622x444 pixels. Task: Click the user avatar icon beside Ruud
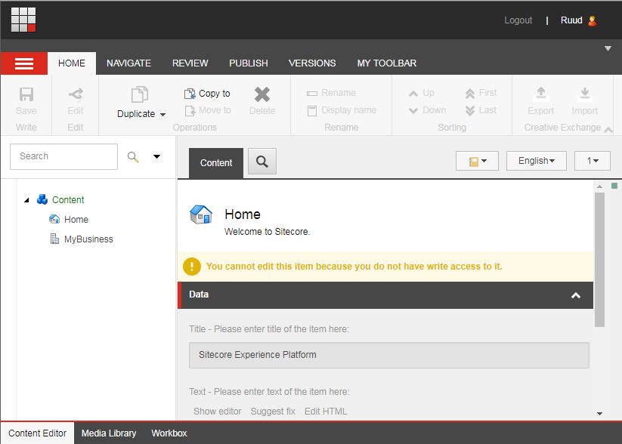[592, 20]
